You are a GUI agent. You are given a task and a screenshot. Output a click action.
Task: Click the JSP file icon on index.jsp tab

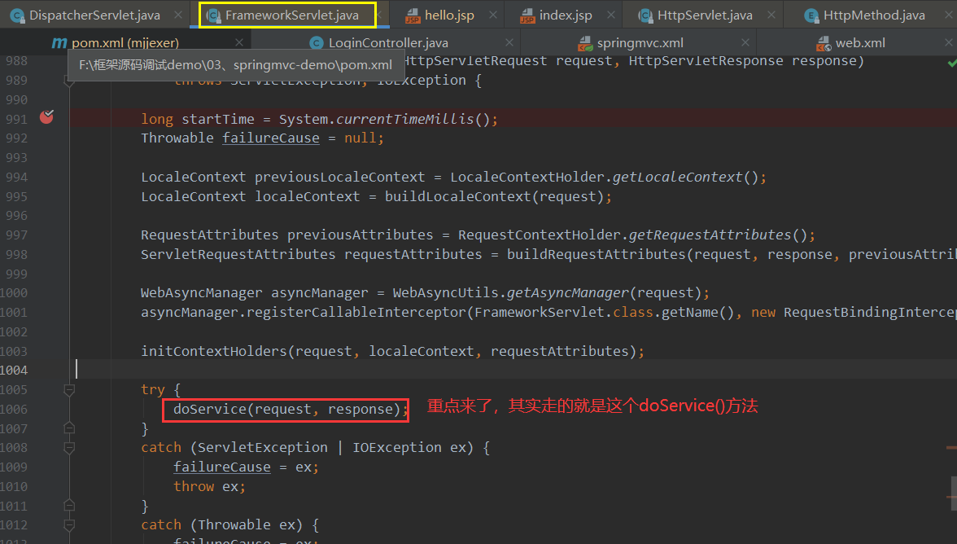[527, 15]
